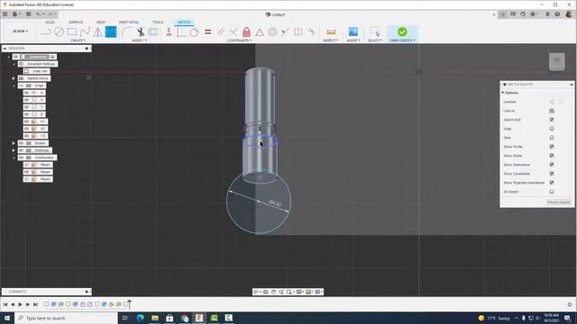Image resolution: width=577 pixels, height=324 pixels.
Task: Jump timeline to the beginning
Action: pos(5,304)
